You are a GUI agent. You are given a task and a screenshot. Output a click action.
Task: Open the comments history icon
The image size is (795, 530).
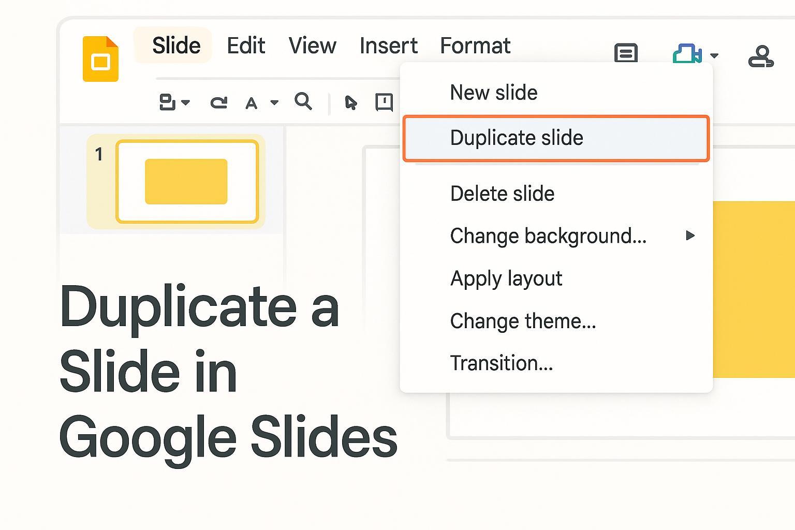pos(626,53)
